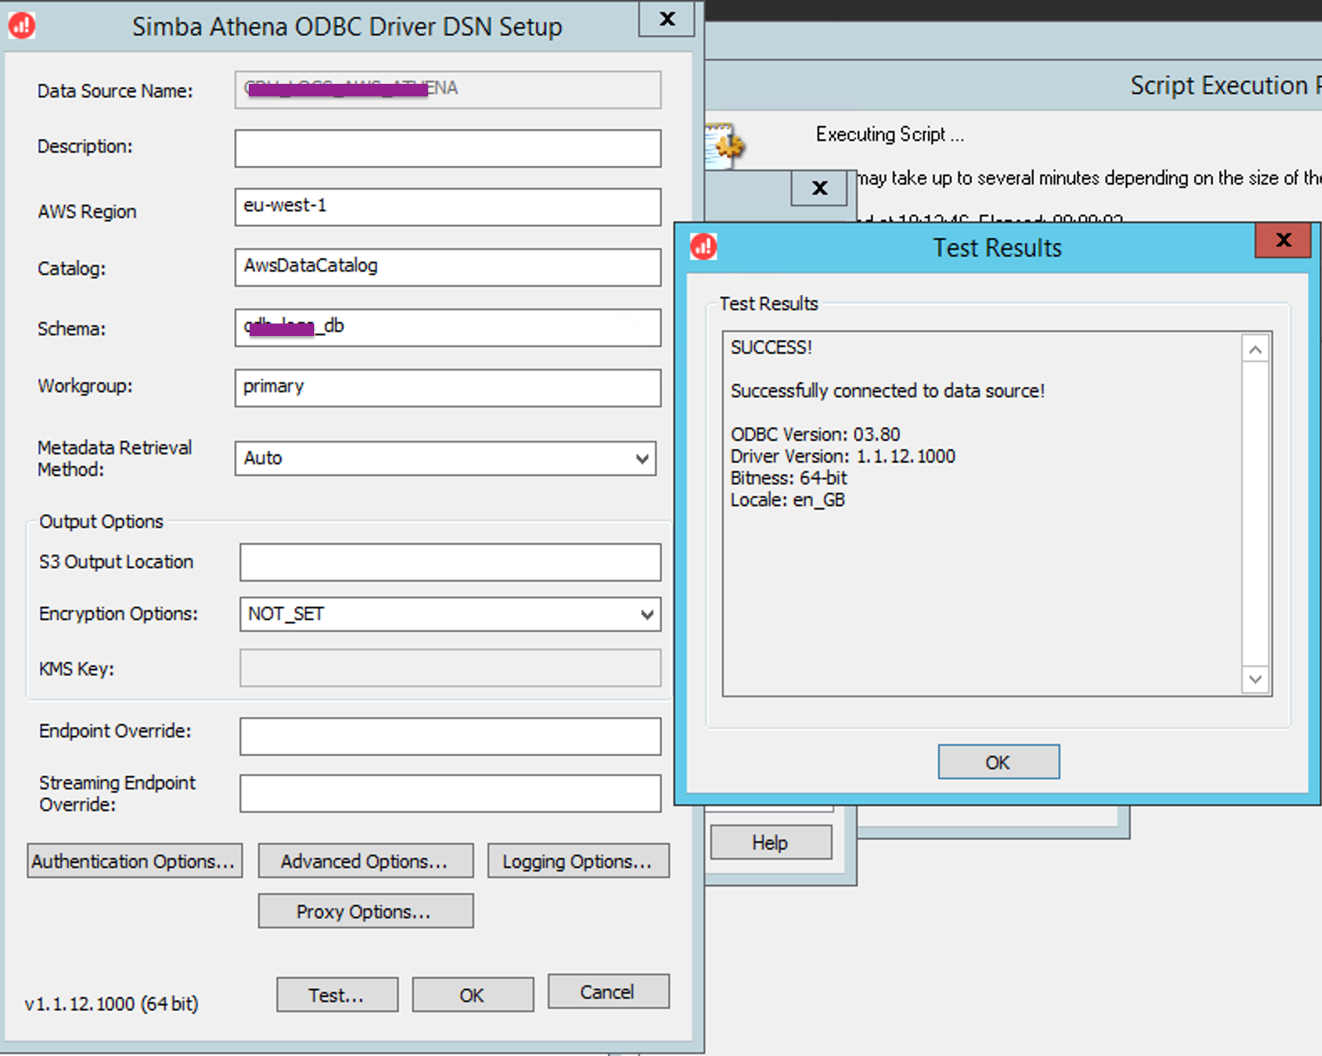Open Authentication Options

[x=134, y=861]
